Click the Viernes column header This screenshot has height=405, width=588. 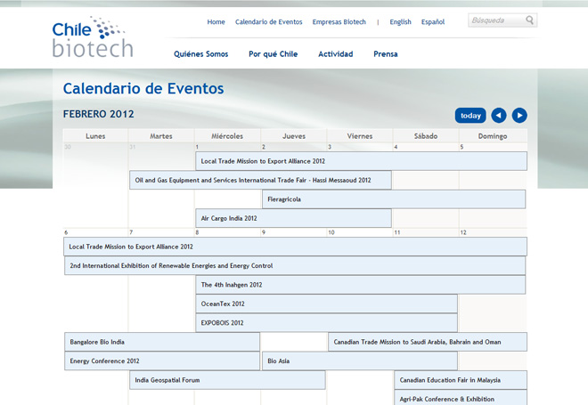click(360, 136)
